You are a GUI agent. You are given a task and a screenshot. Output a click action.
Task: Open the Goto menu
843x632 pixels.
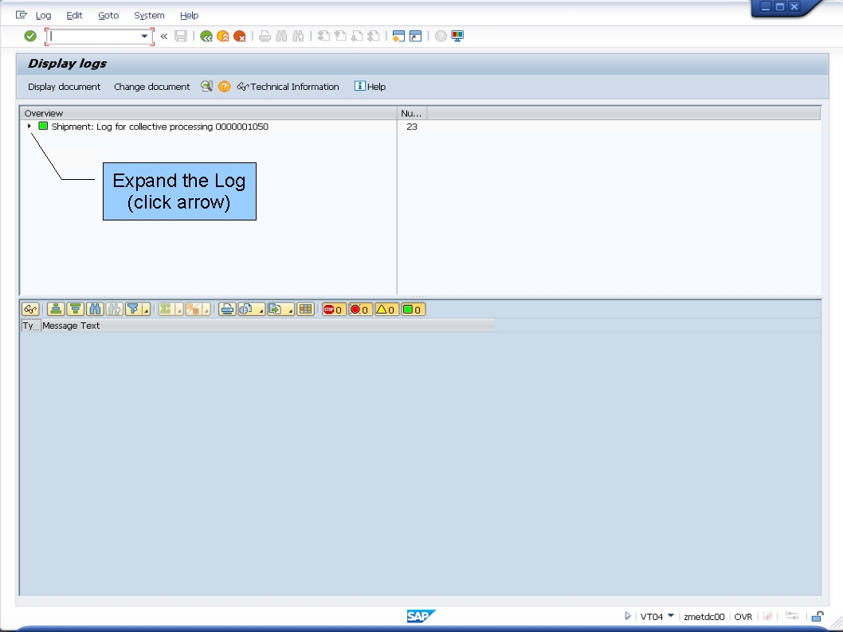pos(108,15)
